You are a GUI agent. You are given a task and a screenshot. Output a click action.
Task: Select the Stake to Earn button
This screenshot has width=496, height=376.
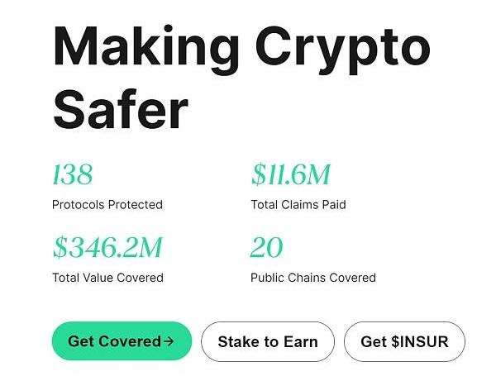(268, 341)
